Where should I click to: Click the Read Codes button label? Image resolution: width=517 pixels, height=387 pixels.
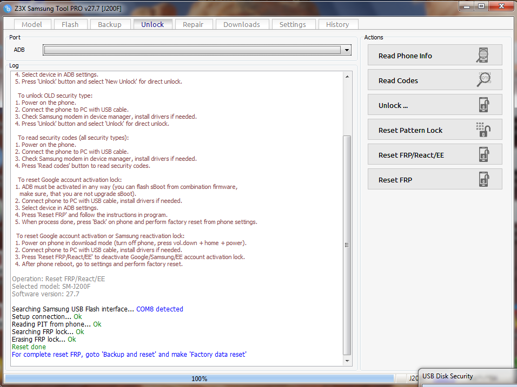[399, 80]
